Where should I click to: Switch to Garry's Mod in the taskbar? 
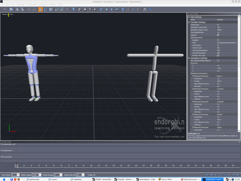pos(166,179)
